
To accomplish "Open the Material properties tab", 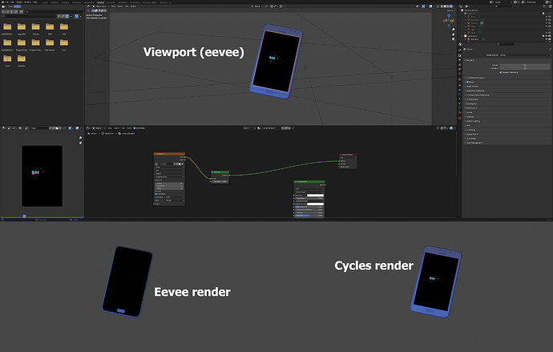I will pyautogui.click(x=459, y=112).
